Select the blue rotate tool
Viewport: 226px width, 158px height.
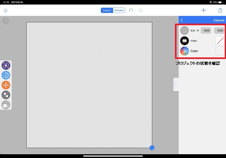pos(6,75)
